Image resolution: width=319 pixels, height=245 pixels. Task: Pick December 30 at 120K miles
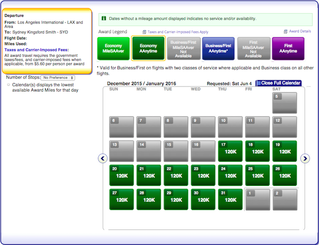(203, 199)
